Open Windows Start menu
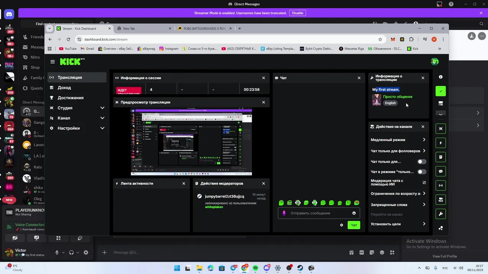488x274 pixels. 177,268
